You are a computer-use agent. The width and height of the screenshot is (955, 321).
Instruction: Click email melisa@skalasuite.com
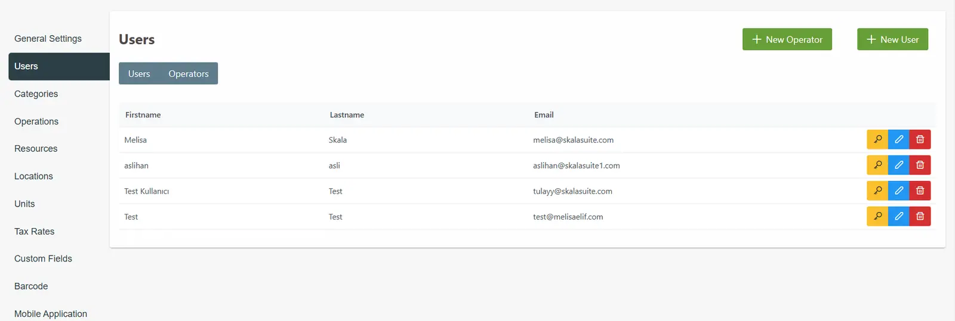(573, 140)
